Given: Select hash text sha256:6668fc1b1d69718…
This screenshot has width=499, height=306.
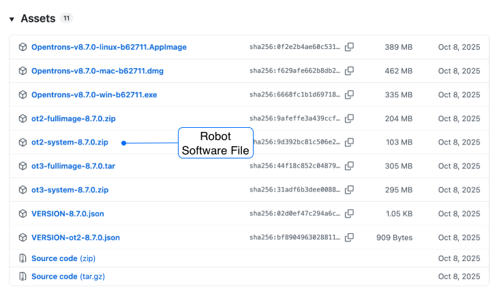Looking at the screenshot, I should [x=294, y=95].
